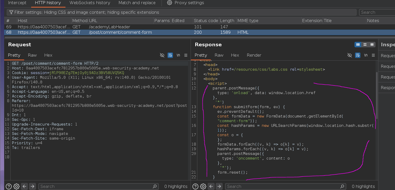
Task: Toggle hide non-printable characters in Response panel
Action: point(350,55)
